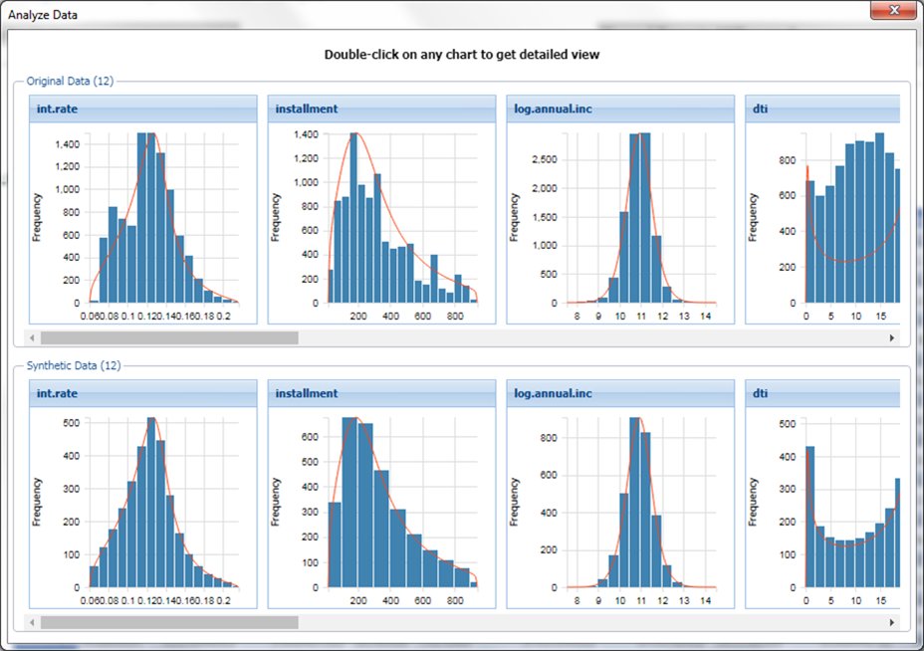Screen dimensions: 924x651
Task: Select the Synthetic Data installment histogram
Action: [382, 503]
